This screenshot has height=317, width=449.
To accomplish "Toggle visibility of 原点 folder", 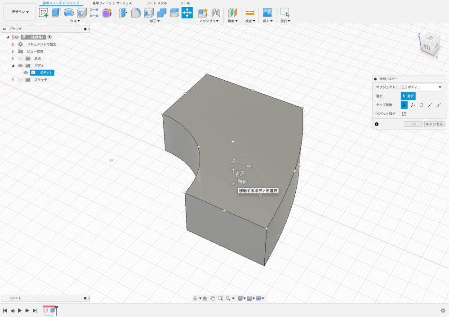I will [20, 58].
